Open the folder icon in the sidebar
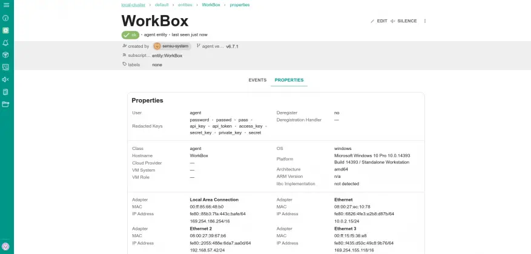 click(x=6, y=104)
